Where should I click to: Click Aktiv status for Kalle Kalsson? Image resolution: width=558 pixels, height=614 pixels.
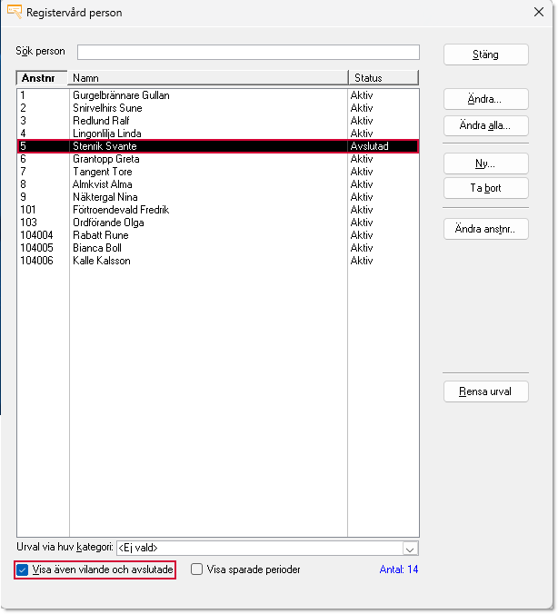[x=362, y=261]
